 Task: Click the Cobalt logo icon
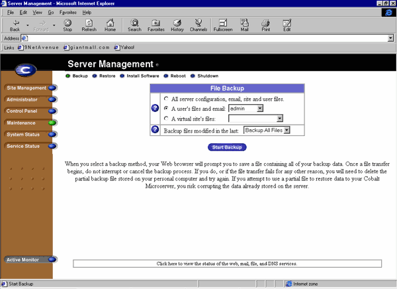click(26, 70)
